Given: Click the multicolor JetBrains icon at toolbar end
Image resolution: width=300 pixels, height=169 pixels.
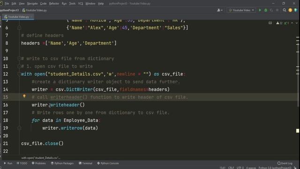Looking at the screenshot, I should 296,10.
